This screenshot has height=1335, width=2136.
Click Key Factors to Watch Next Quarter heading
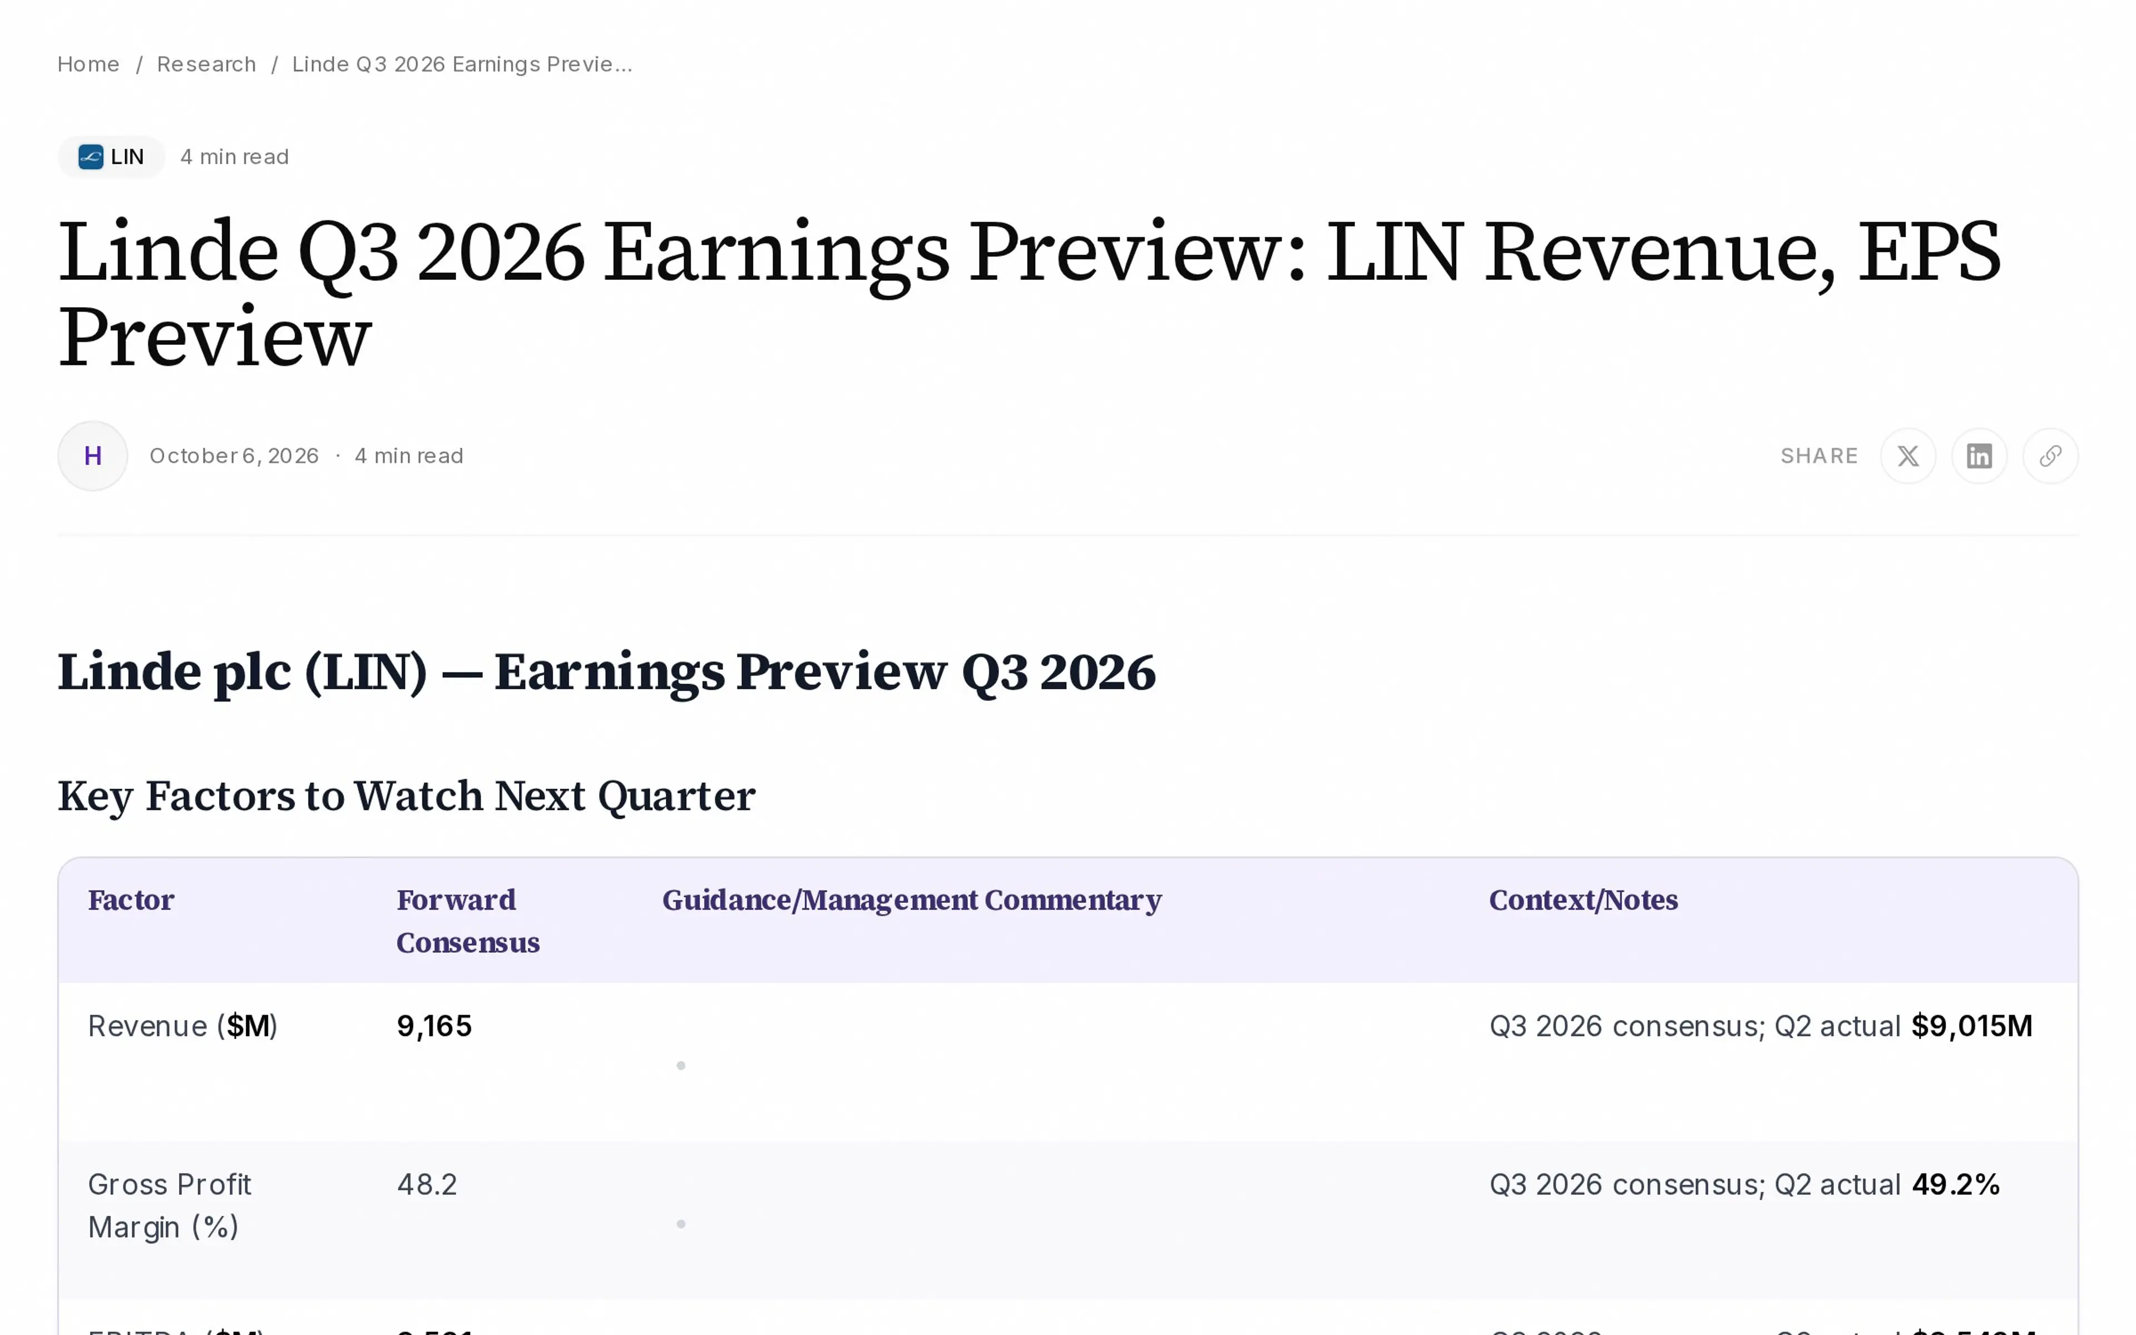tap(406, 797)
